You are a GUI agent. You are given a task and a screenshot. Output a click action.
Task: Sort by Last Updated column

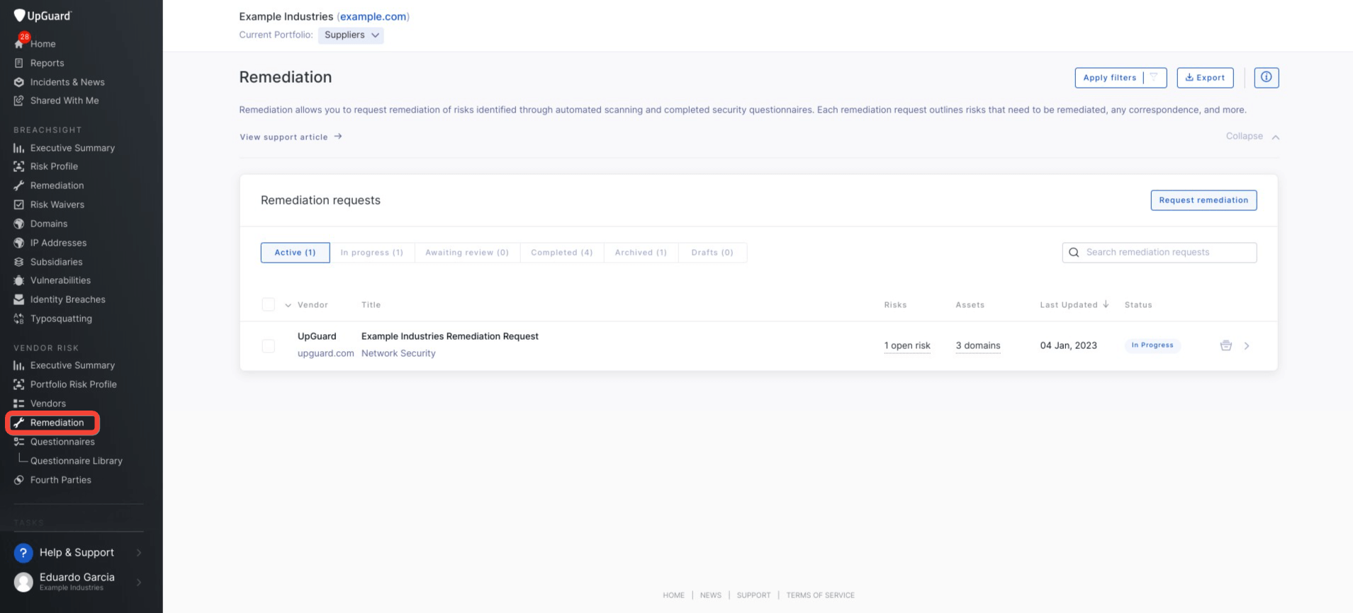pos(1074,304)
